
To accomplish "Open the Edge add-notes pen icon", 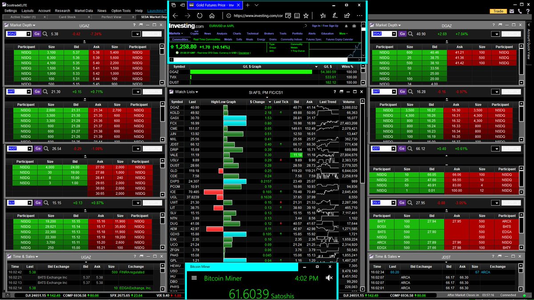I will coord(334,16).
